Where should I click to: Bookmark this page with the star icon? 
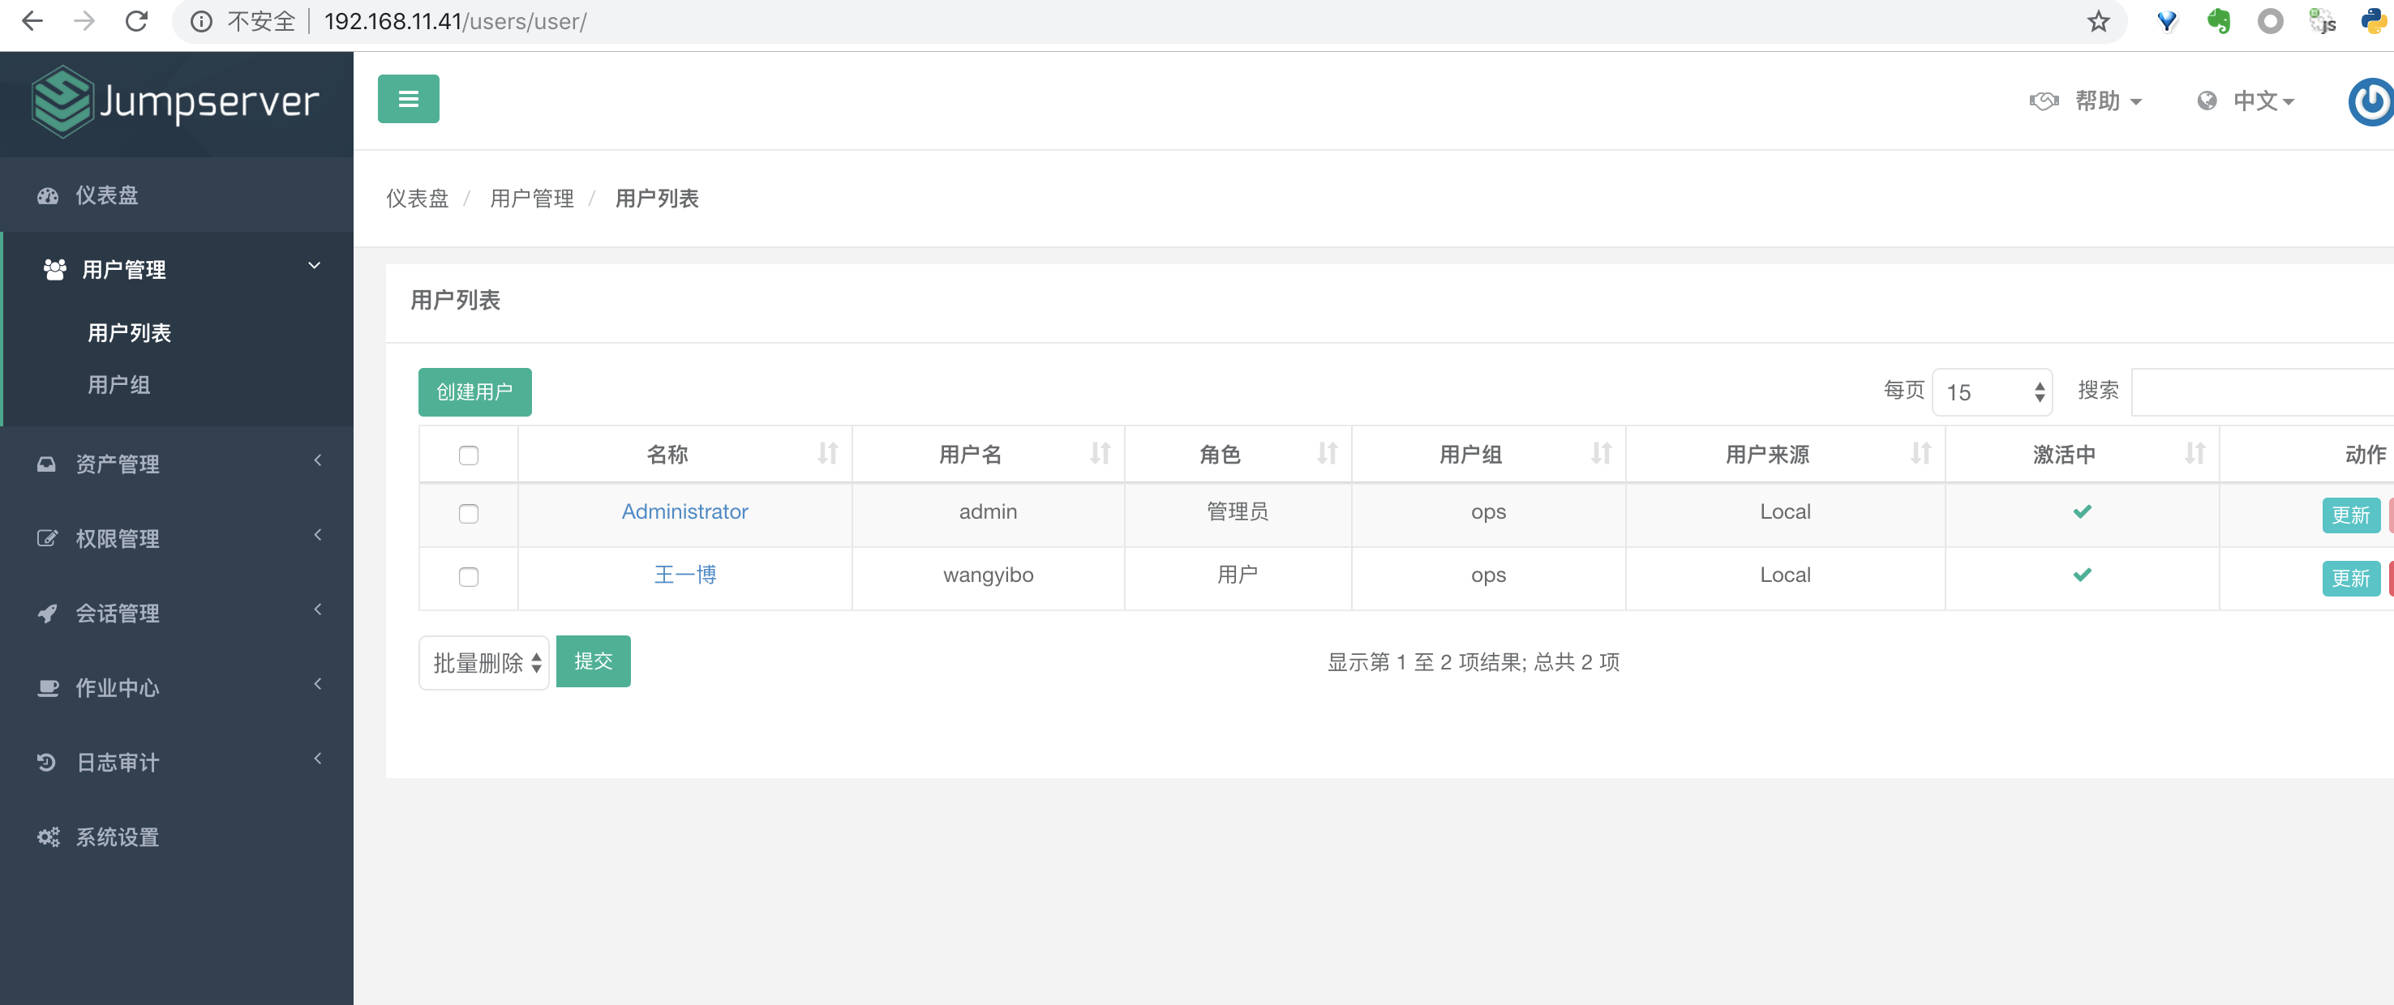2097,21
